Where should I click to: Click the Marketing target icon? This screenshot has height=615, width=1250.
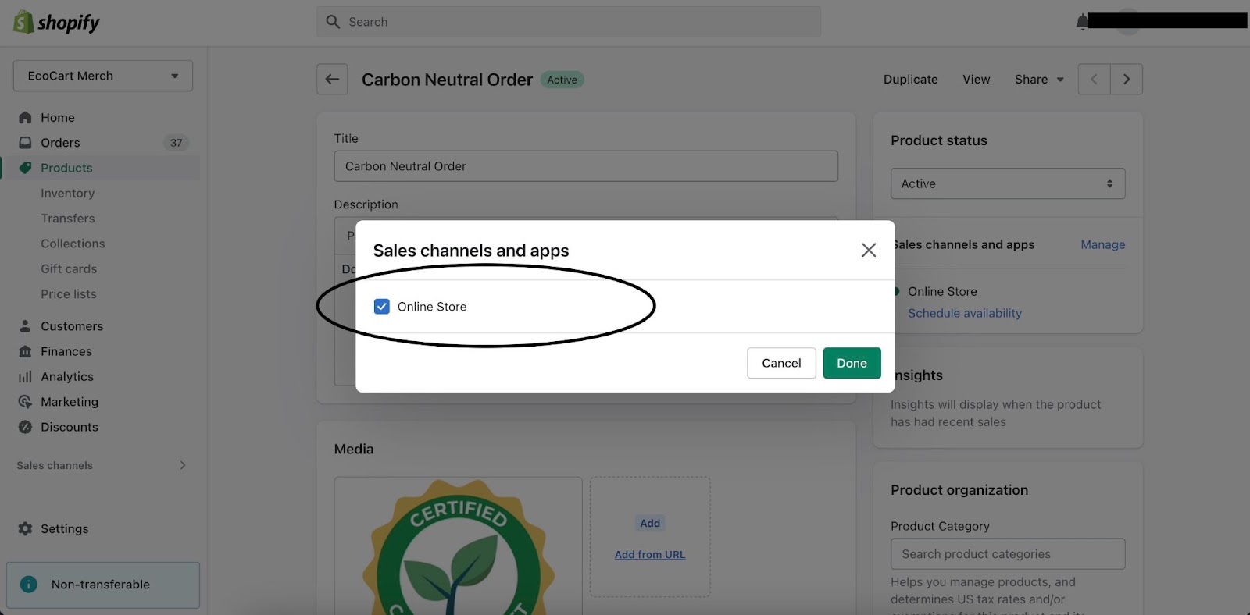tap(25, 402)
